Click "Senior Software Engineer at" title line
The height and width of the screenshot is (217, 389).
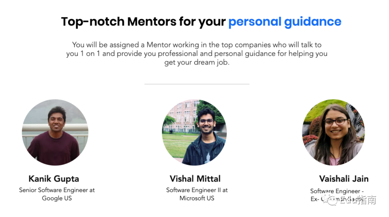57,190
